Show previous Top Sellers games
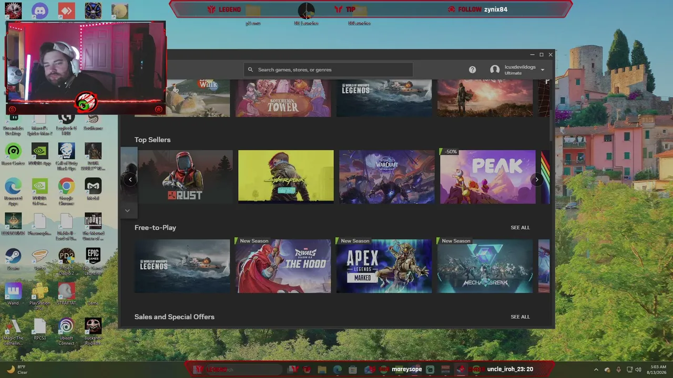The image size is (673, 378). pos(130,180)
